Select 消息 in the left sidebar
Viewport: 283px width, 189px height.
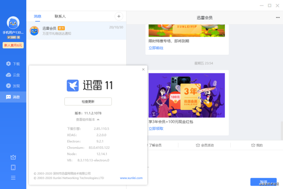(x=13, y=97)
